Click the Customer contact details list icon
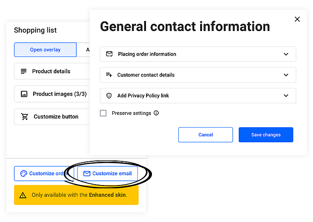The image size is (313, 222). click(x=109, y=75)
